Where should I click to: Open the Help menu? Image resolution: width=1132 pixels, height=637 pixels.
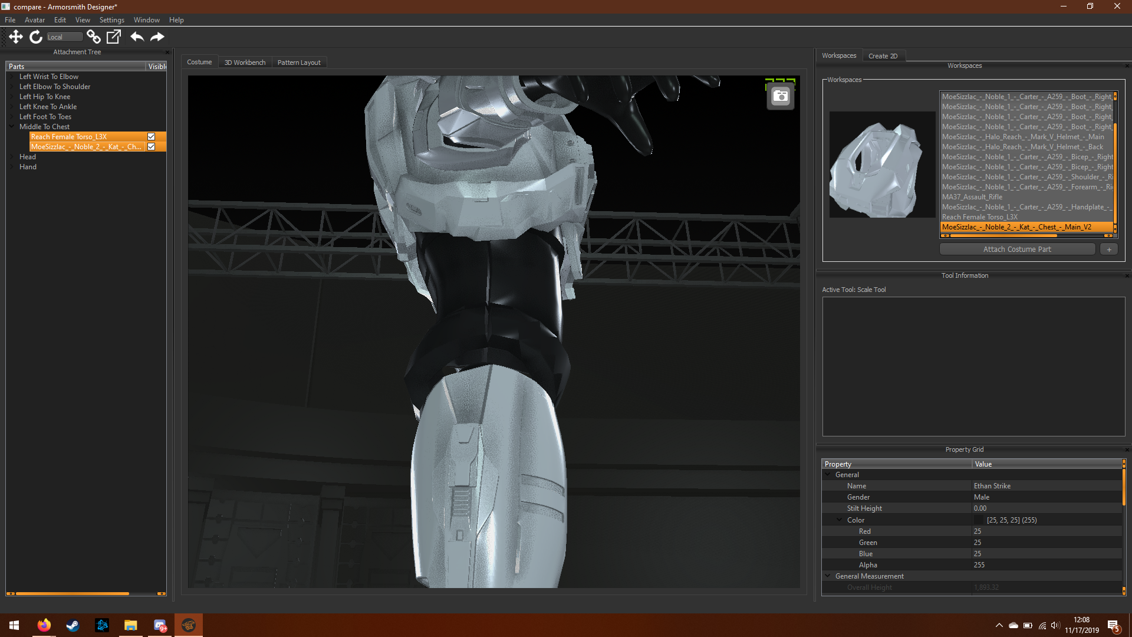tap(176, 20)
